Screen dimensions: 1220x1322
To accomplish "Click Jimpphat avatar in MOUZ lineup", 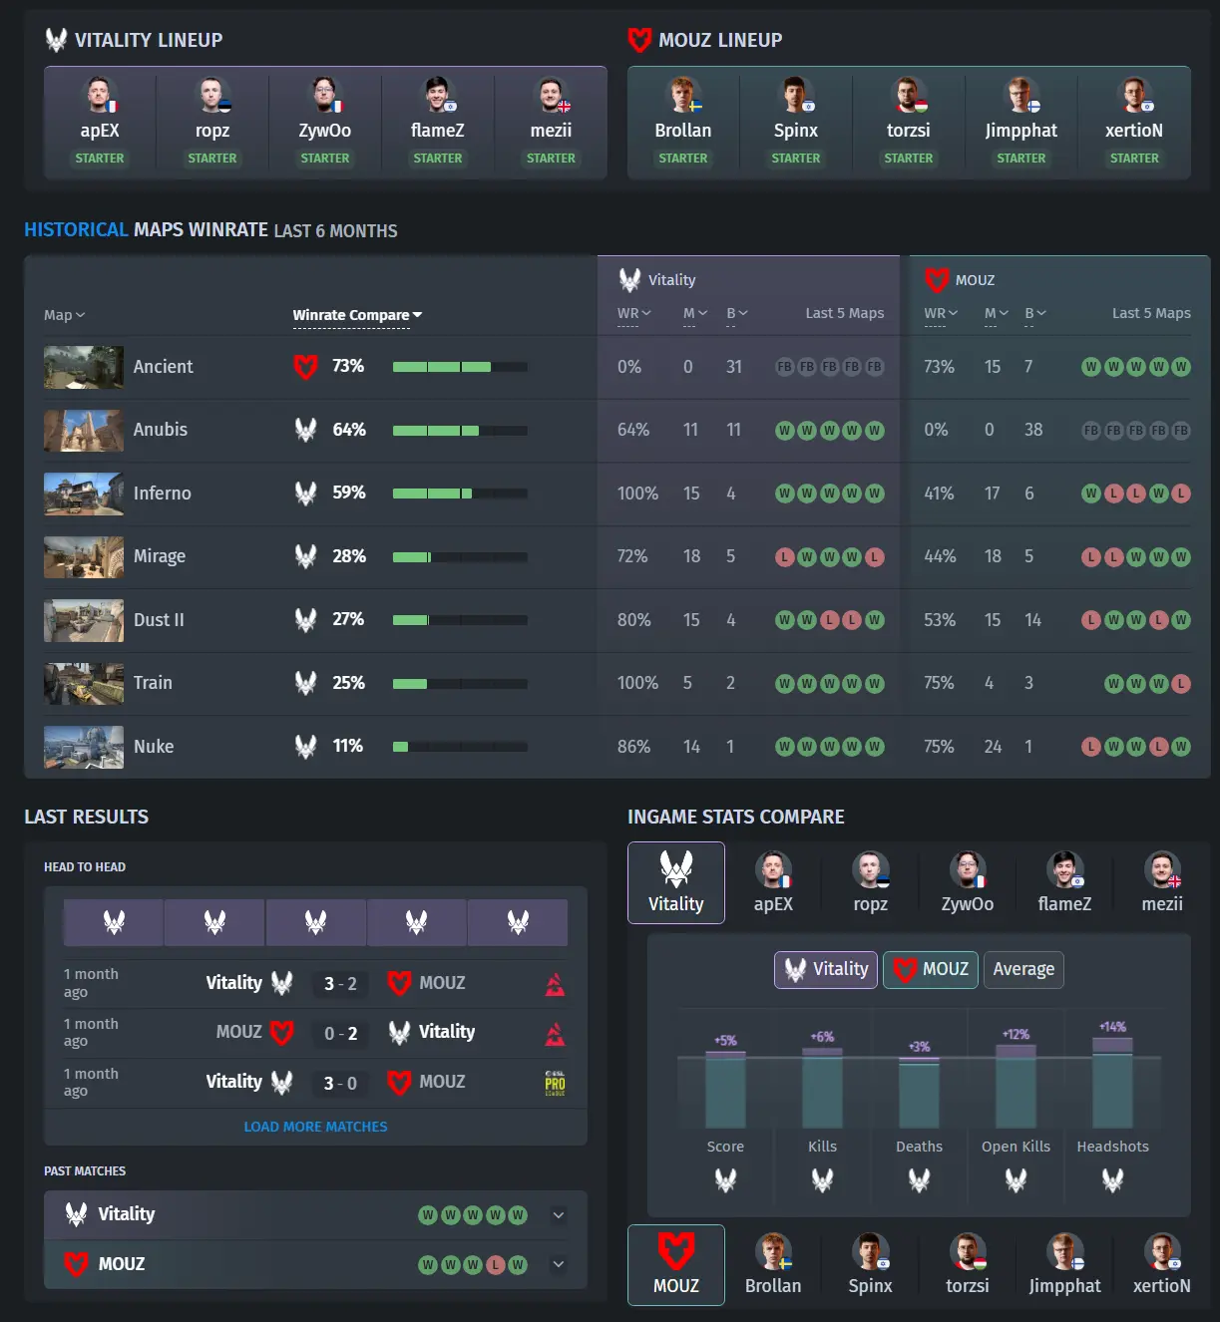I will [1021, 96].
